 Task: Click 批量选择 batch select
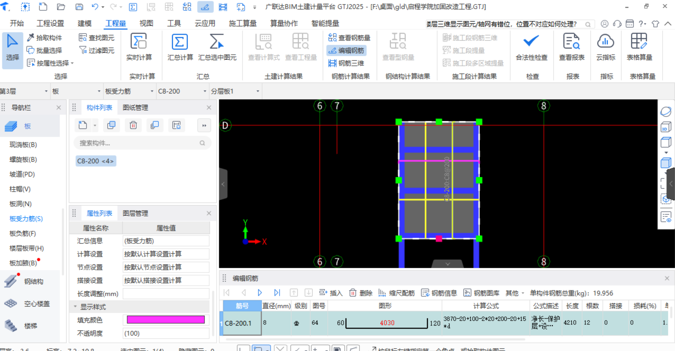(45, 50)
